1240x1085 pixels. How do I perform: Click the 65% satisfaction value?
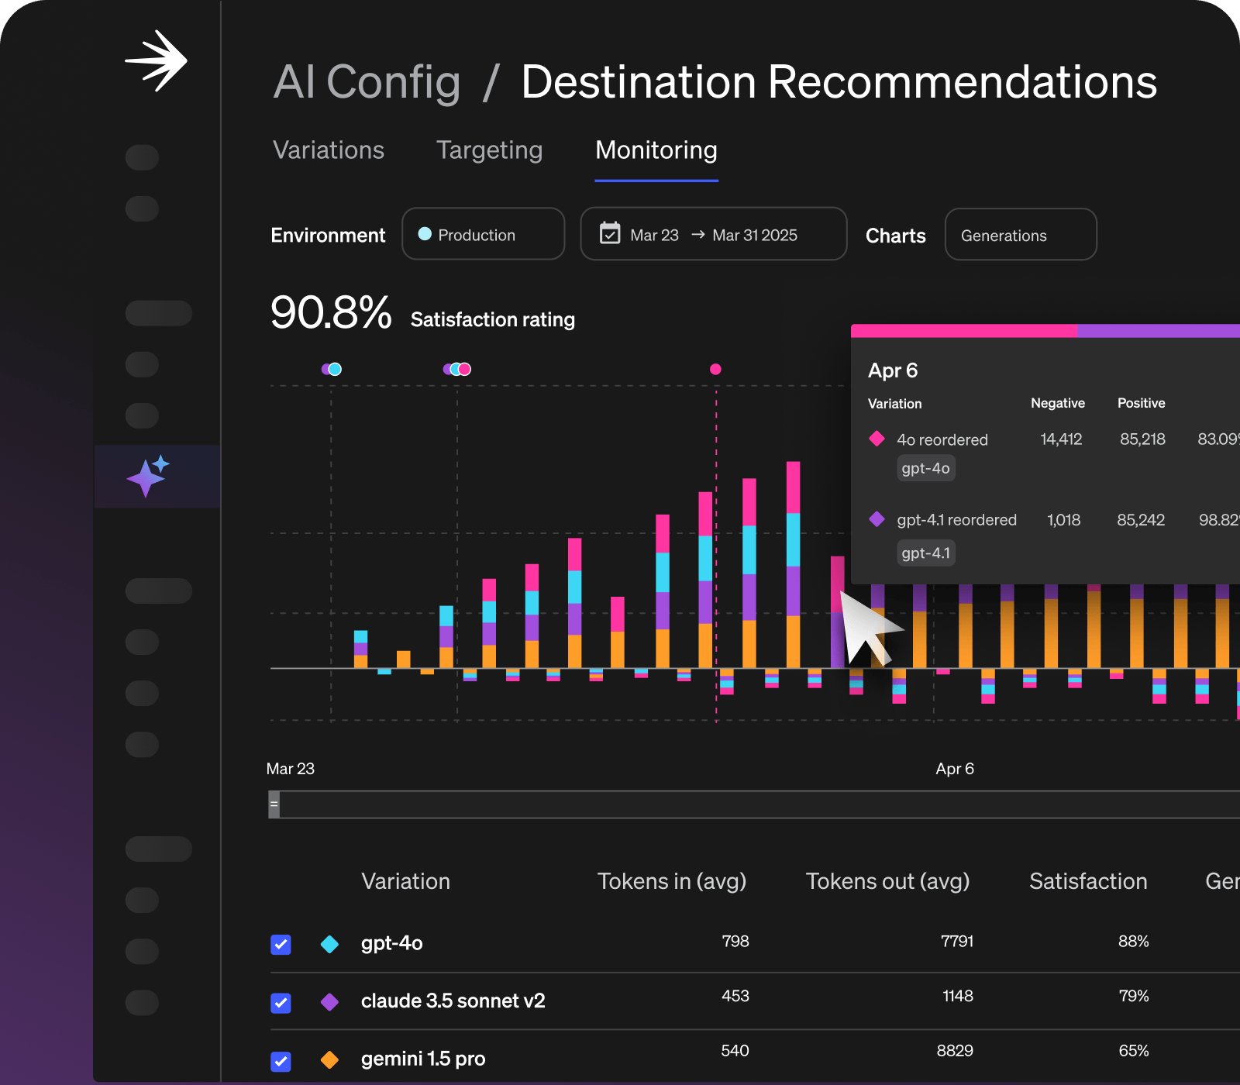click(1134, 1051)
